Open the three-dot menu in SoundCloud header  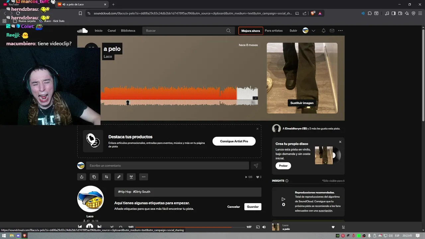pyautogui.click(x=340, y=31)
